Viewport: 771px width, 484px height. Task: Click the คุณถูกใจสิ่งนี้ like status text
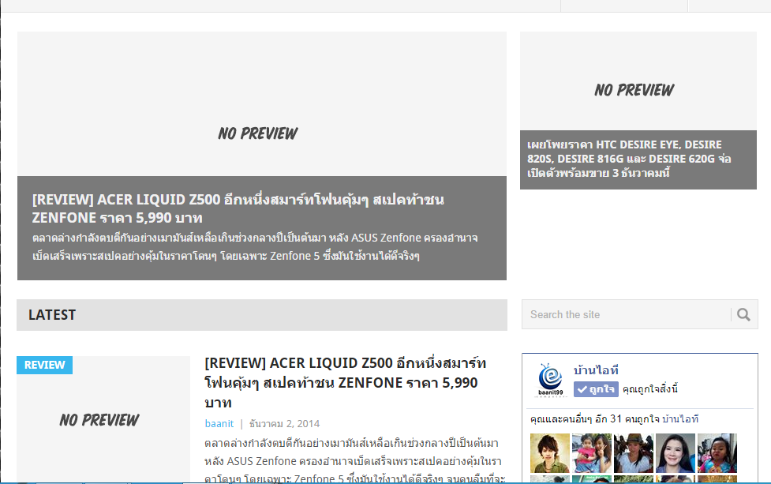click(650, 389)
